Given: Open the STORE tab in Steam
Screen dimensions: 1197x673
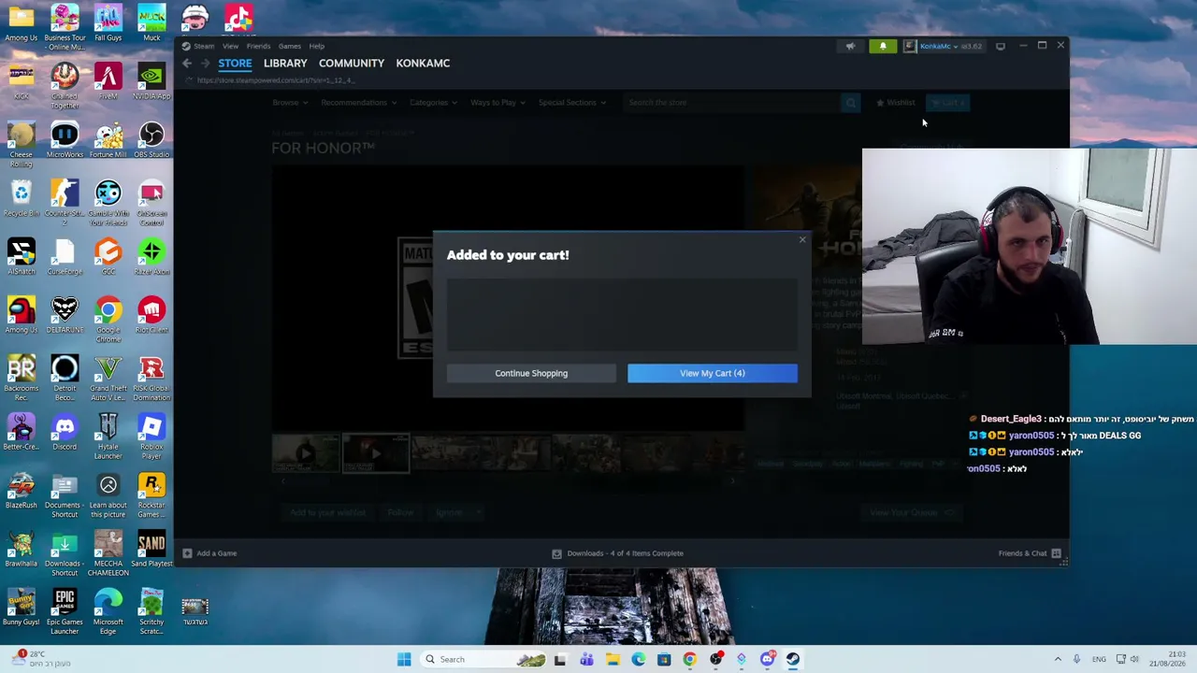Looking at the screenshot, I should [235, 63].
